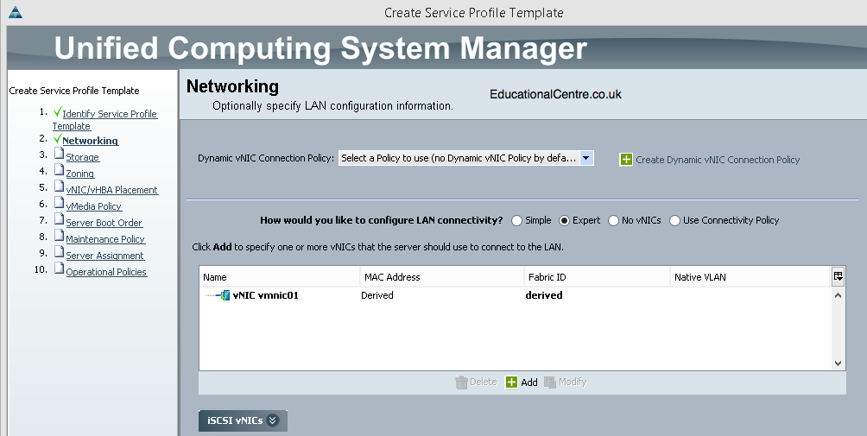
Task: Click the Zoning step page icon
Action: (60, 169)
